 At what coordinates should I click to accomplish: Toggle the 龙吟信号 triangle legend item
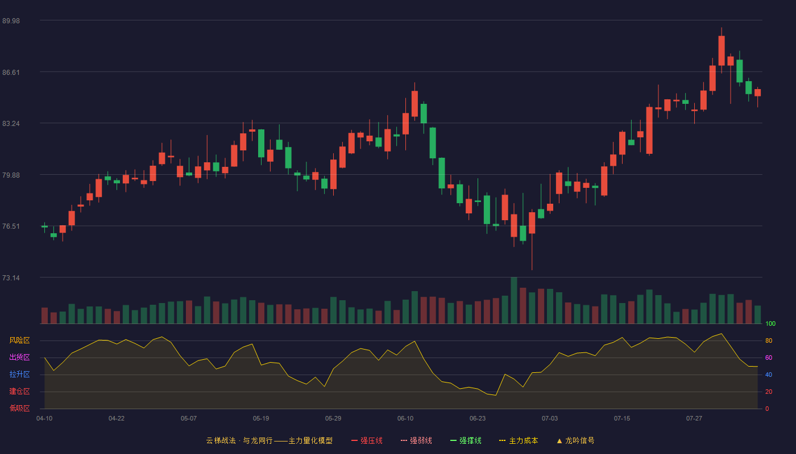(575, 440)
